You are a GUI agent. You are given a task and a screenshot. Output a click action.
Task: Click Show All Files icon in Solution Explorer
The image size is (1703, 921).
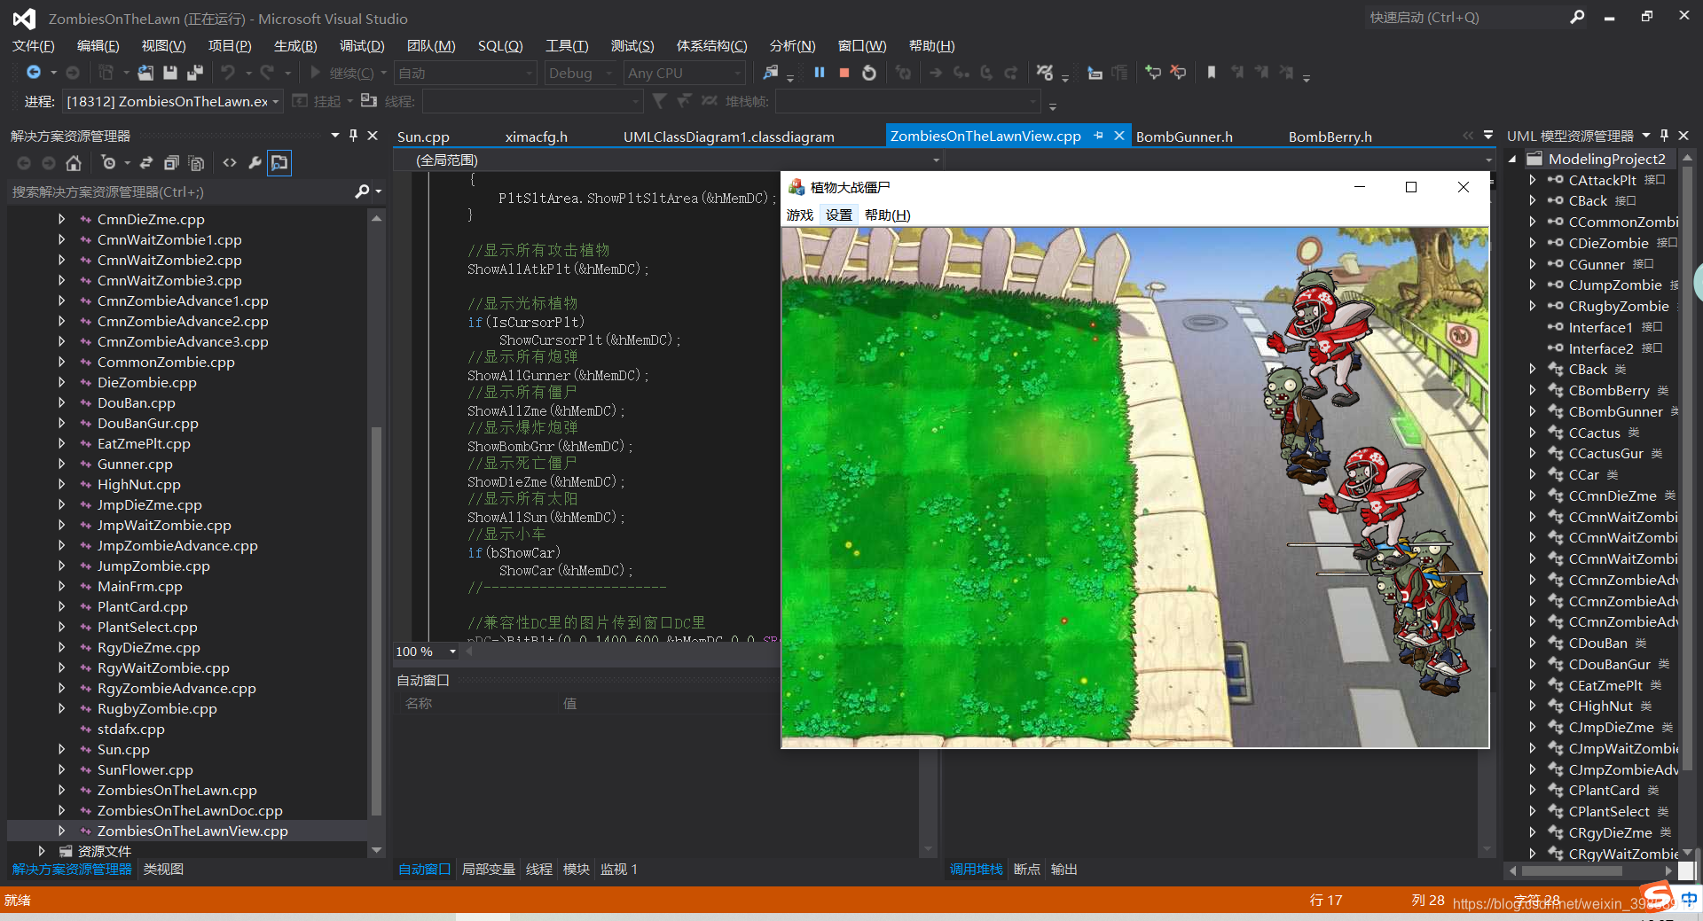click(196, 163)
